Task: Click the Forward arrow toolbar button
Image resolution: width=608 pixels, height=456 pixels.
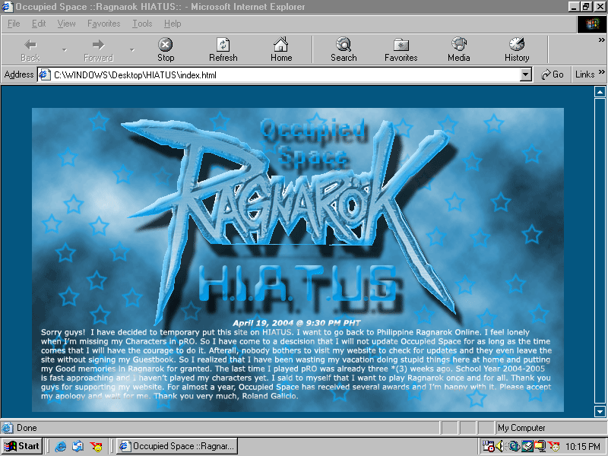Action: click(99, 50)
